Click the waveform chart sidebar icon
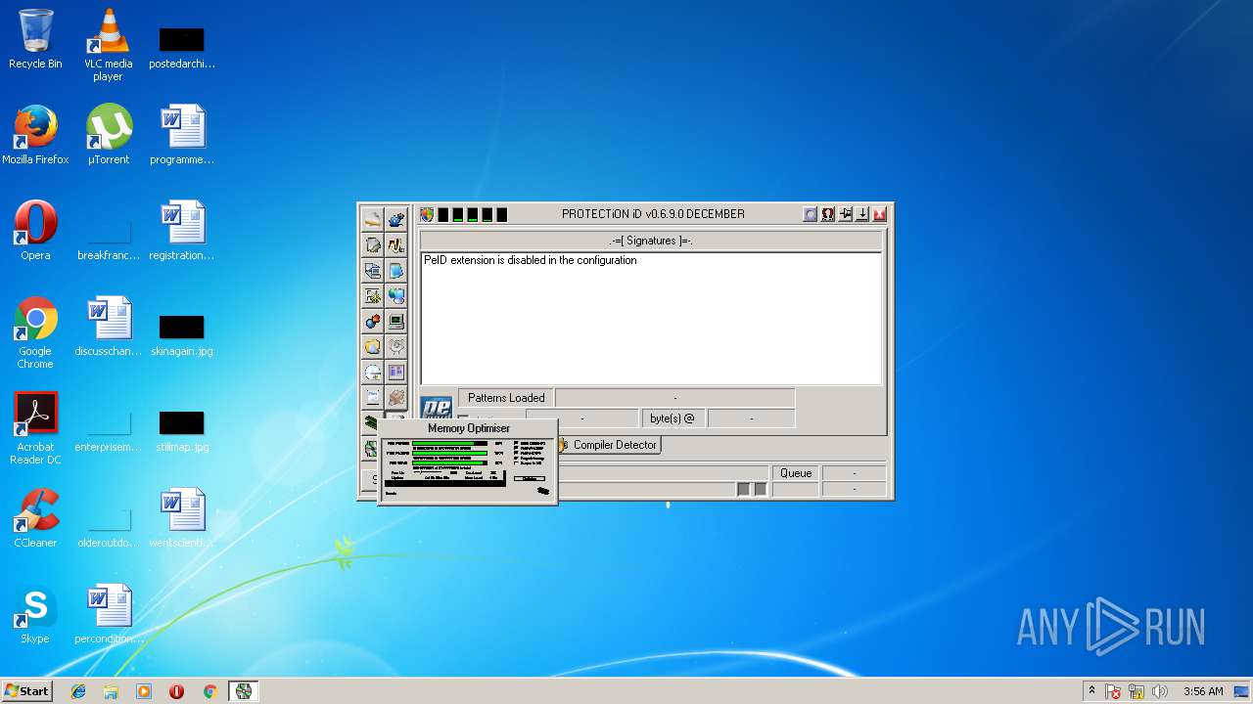1253x704 pixels. pyautogui.click(x=395, y=244)
